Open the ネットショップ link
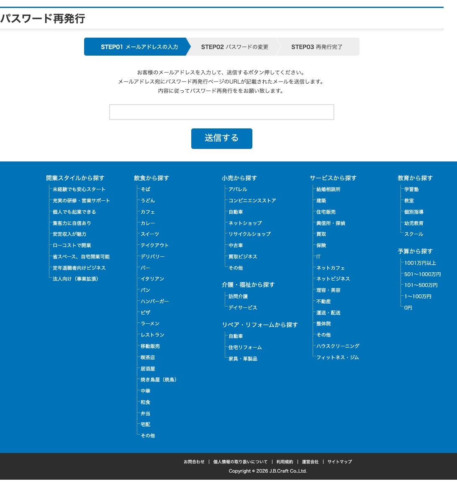The height and width of the screenshot is (486, 457). (245, 223)
